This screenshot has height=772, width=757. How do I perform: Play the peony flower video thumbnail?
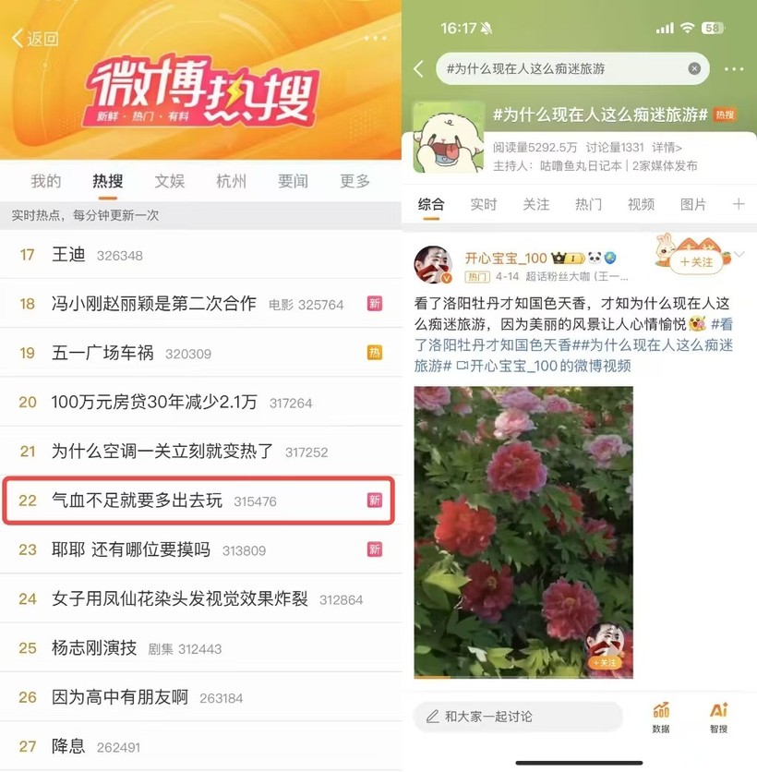pos(523,532)
